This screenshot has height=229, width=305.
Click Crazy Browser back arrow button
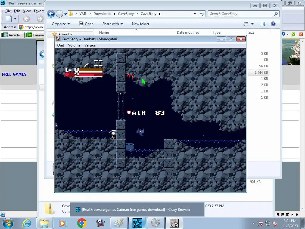pyautogui.click(x=27, y=19)
